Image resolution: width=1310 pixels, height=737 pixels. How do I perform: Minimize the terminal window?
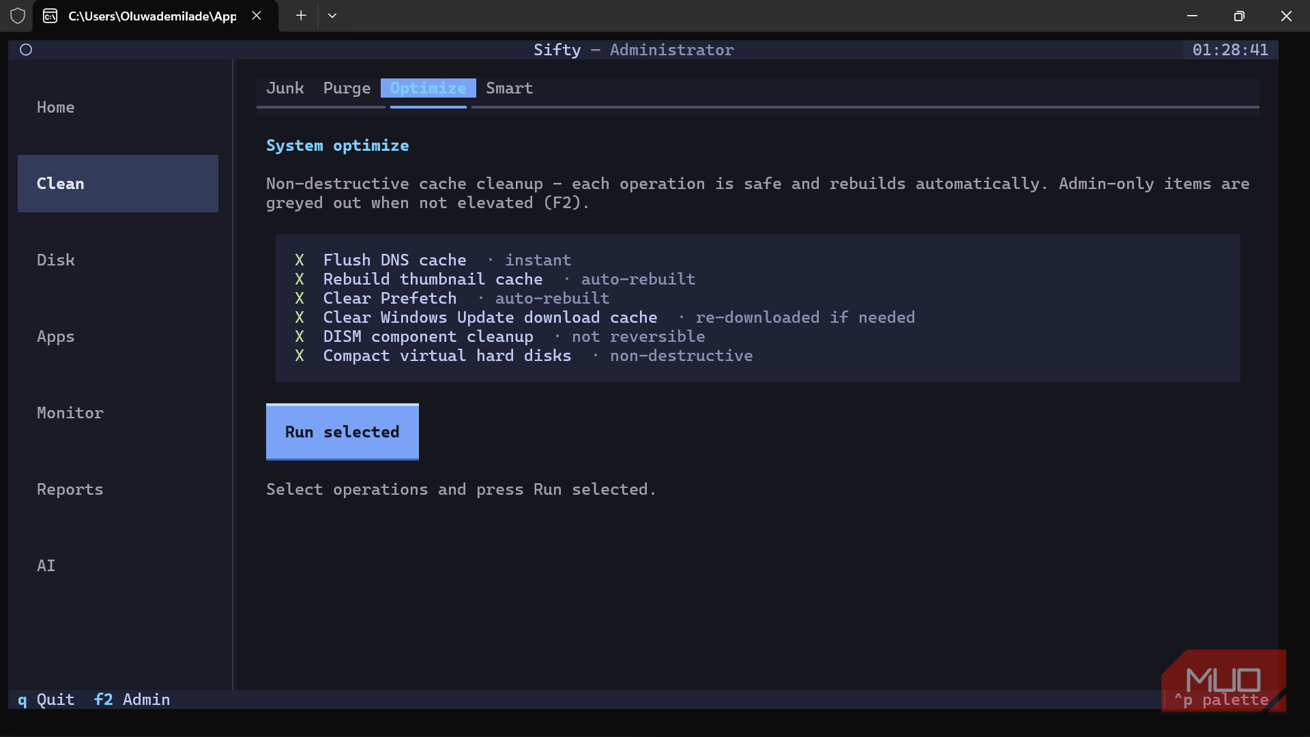(1192, 16)
